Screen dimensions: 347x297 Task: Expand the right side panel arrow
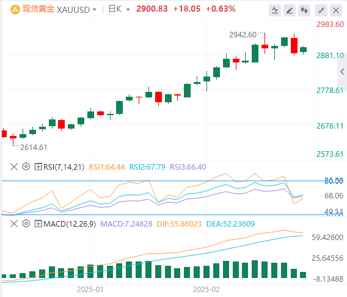coord(342,72)
